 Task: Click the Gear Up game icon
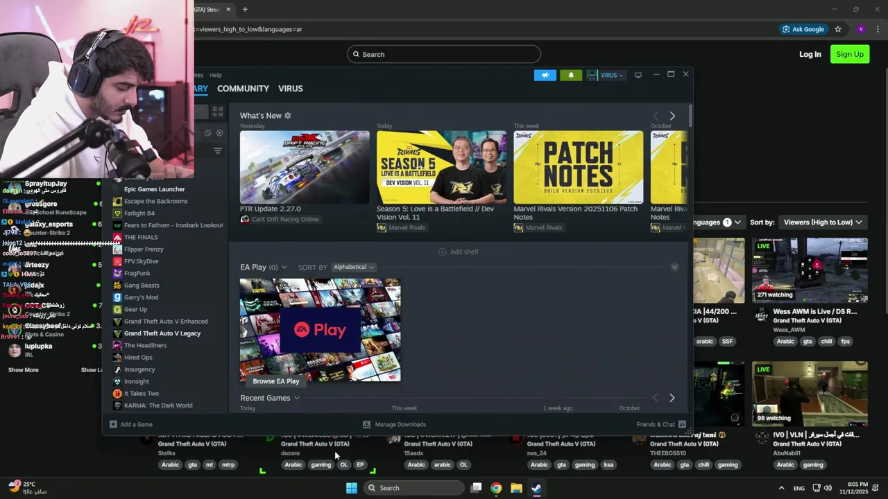click(117, 309)
